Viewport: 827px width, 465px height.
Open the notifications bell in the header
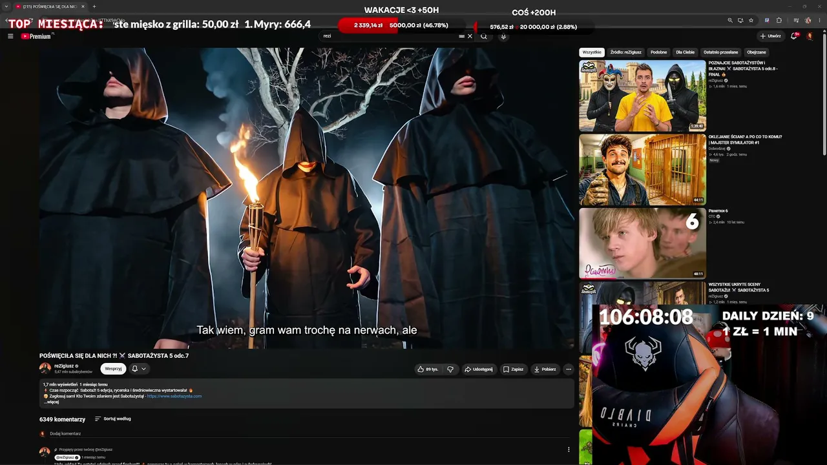tap(794, 36)
